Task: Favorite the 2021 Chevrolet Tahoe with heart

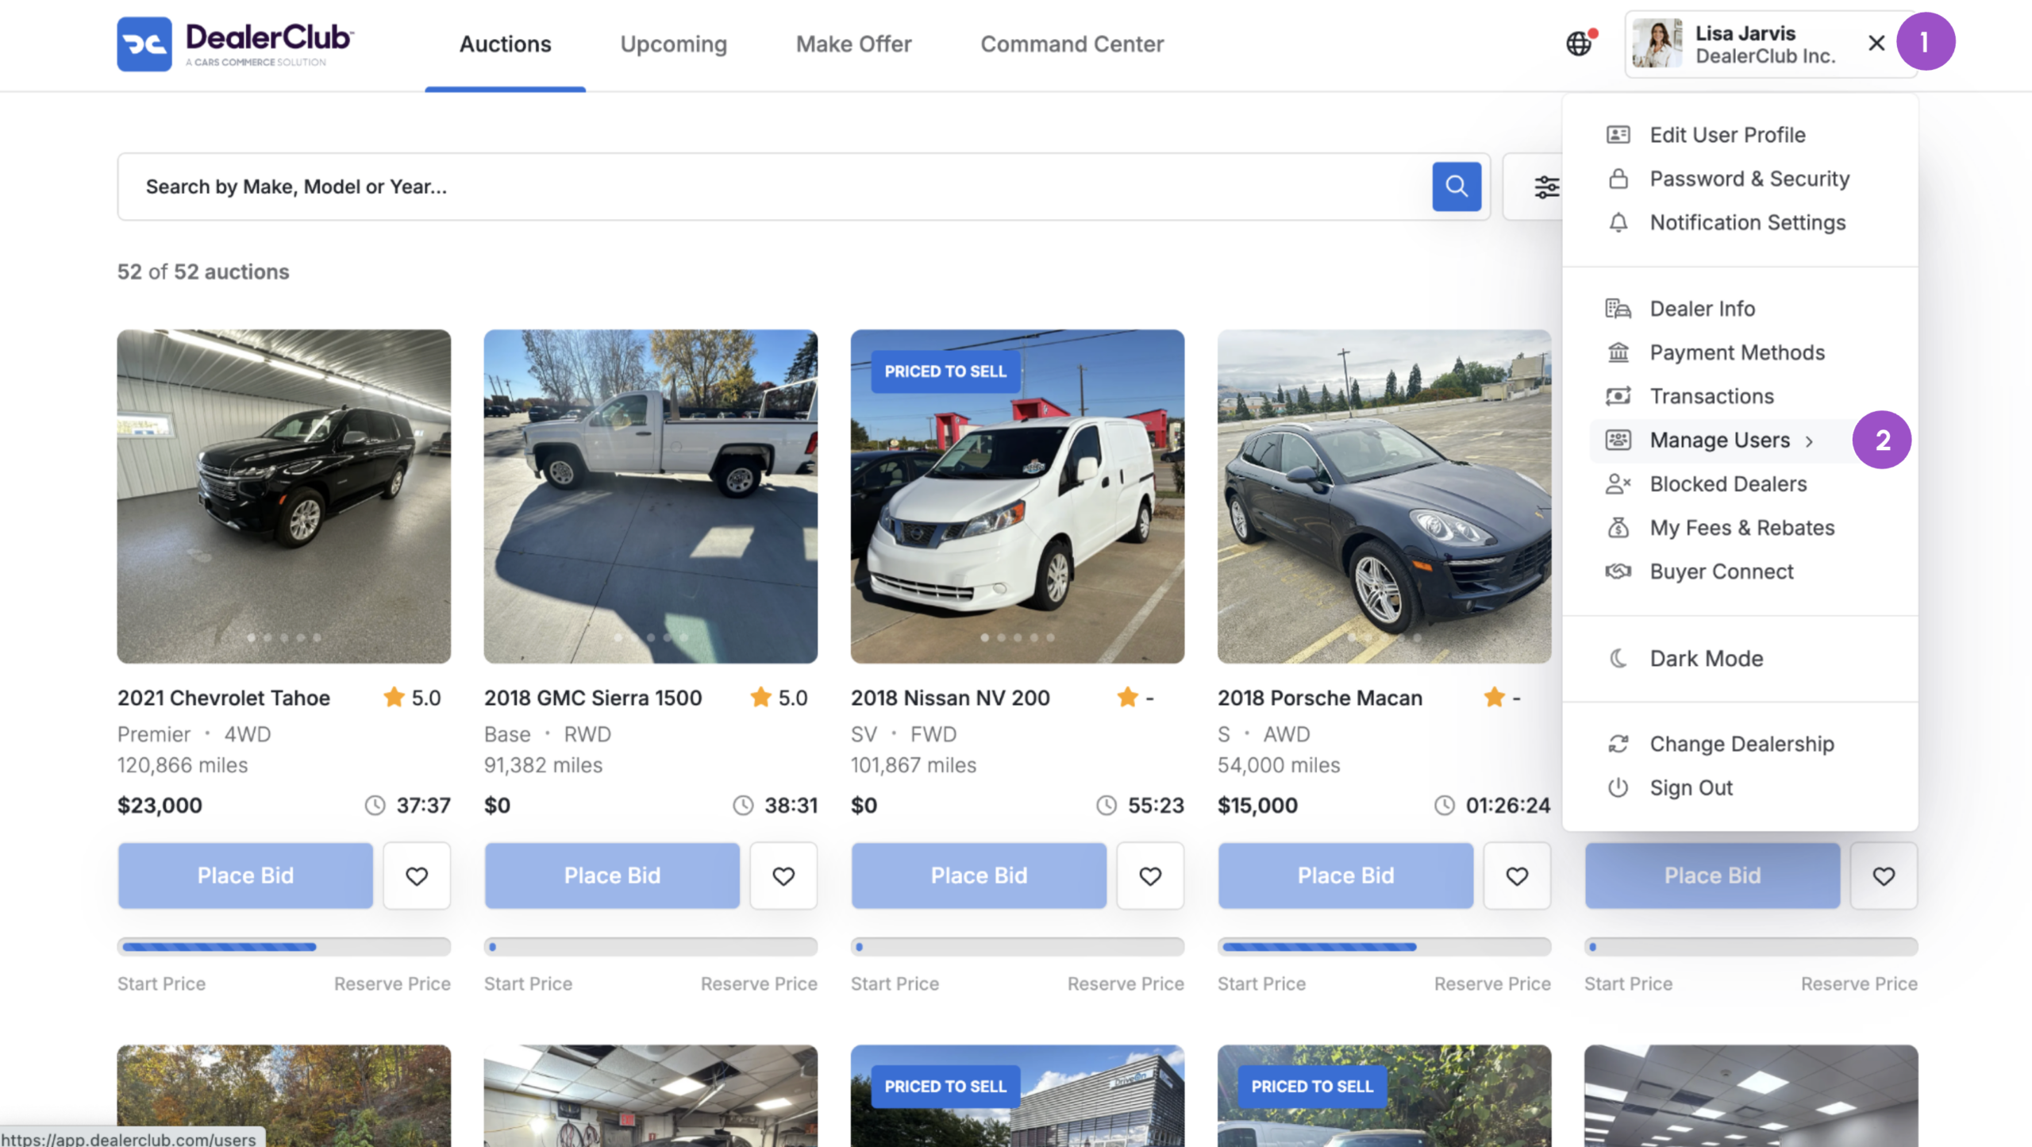Action: (x=417, y=876)
